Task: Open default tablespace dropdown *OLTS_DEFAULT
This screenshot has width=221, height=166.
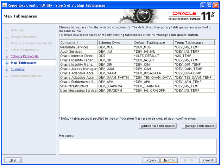Action: click(153, 56)
